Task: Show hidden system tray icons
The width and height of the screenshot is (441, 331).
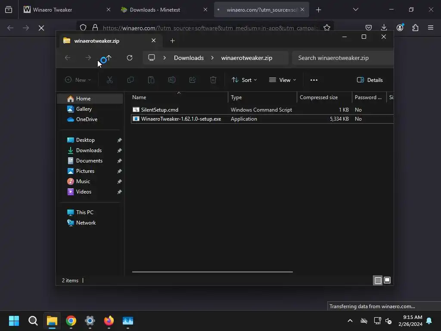Action: point(350,321)
